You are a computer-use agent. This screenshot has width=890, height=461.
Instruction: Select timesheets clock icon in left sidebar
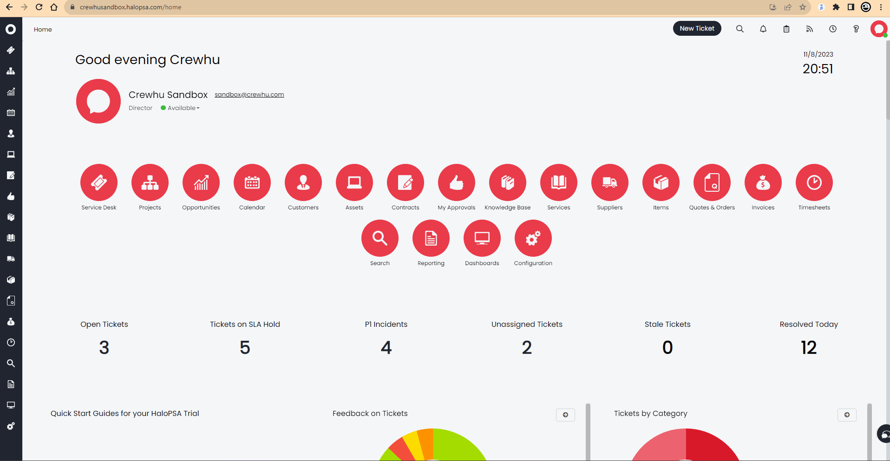[11, 343]
